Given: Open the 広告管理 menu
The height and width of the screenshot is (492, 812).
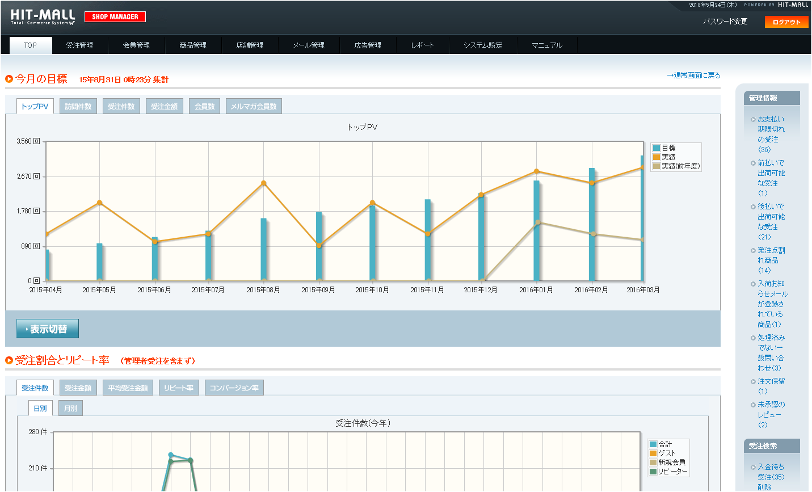Looking at the screenshot, I should [368, 45].
